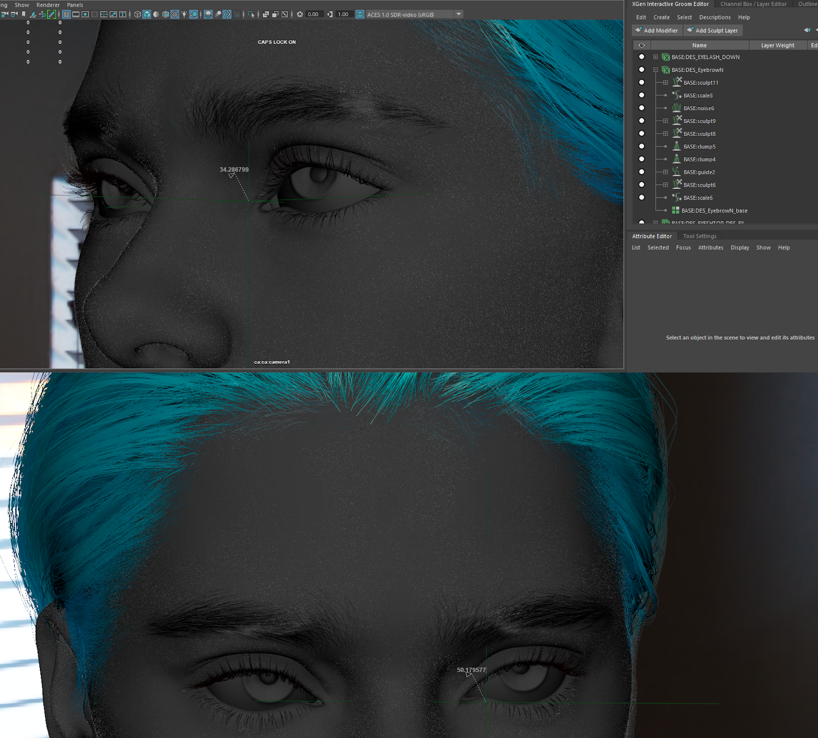Expand the BASE:sculpt11 node
The height and width of the screenshot is (738, 818).
tap(665, 82)
